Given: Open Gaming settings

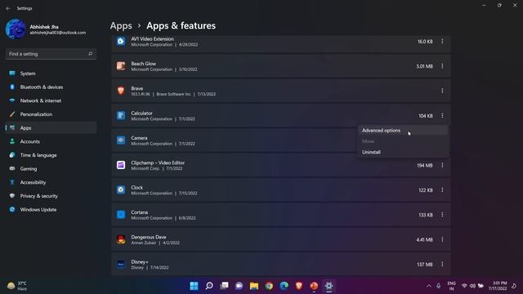Looking at the screenshot, I should [51, 169].
